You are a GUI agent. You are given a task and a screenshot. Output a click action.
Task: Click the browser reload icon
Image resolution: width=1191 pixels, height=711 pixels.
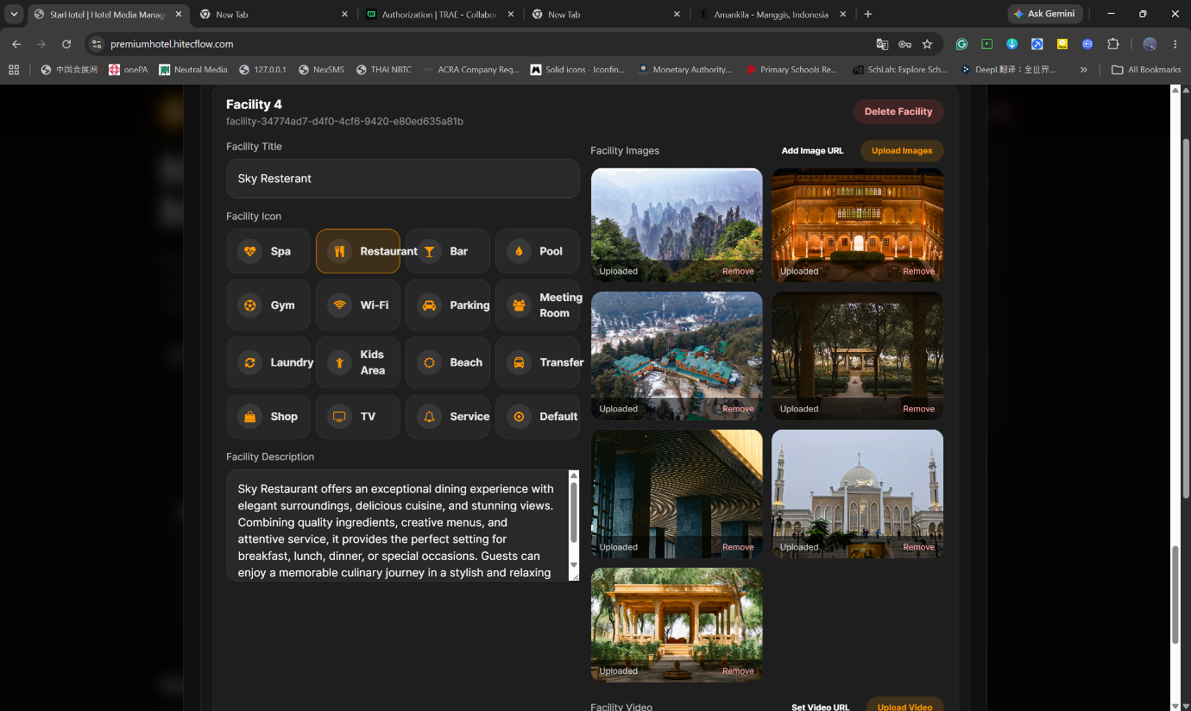pyautogui.click(x=66, y=44)
